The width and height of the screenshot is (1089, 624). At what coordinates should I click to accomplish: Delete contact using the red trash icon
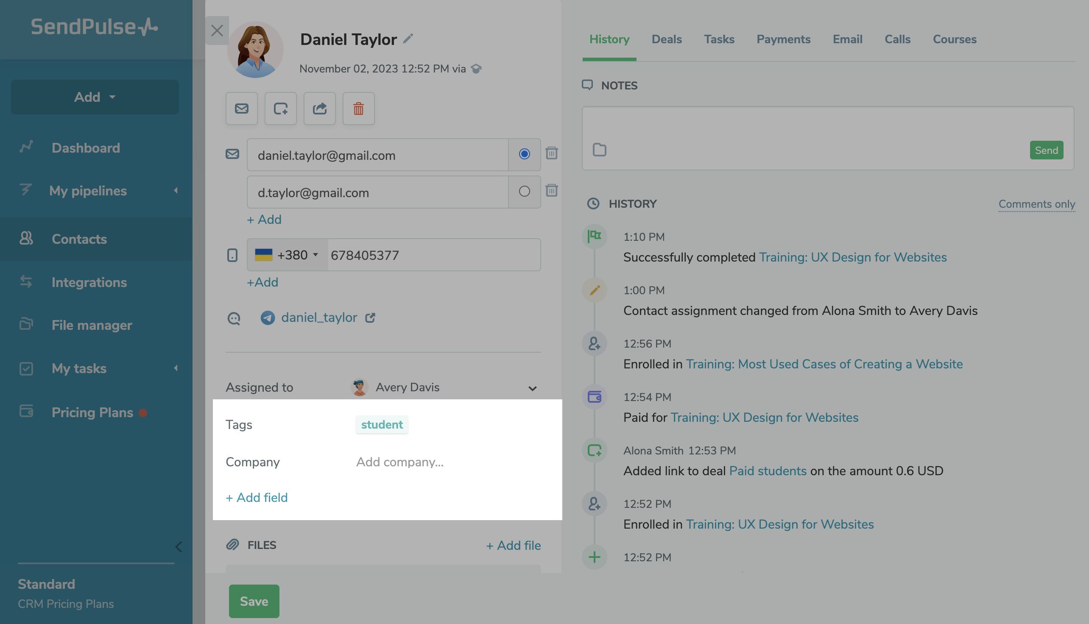click(358, 109)
